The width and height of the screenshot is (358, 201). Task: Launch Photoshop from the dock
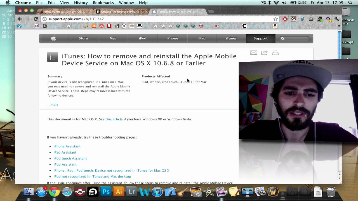point(106,192)
